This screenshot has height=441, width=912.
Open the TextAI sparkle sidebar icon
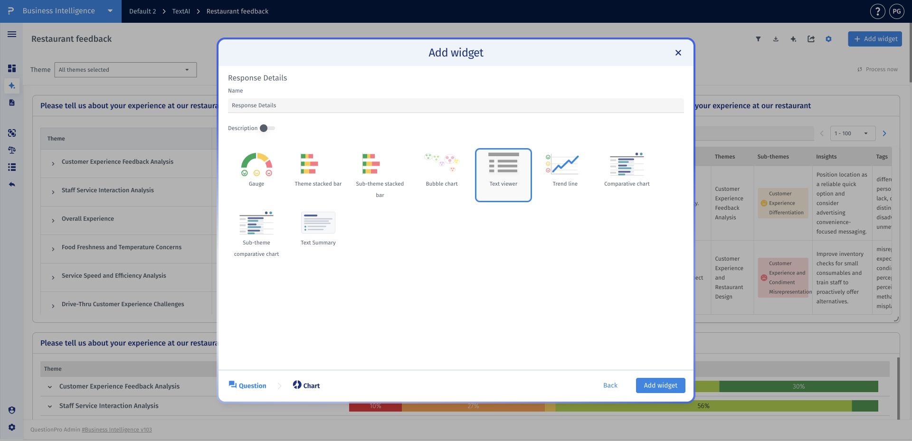(12, 86)
